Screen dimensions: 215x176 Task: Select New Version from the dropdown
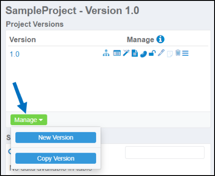coord(56,137)
